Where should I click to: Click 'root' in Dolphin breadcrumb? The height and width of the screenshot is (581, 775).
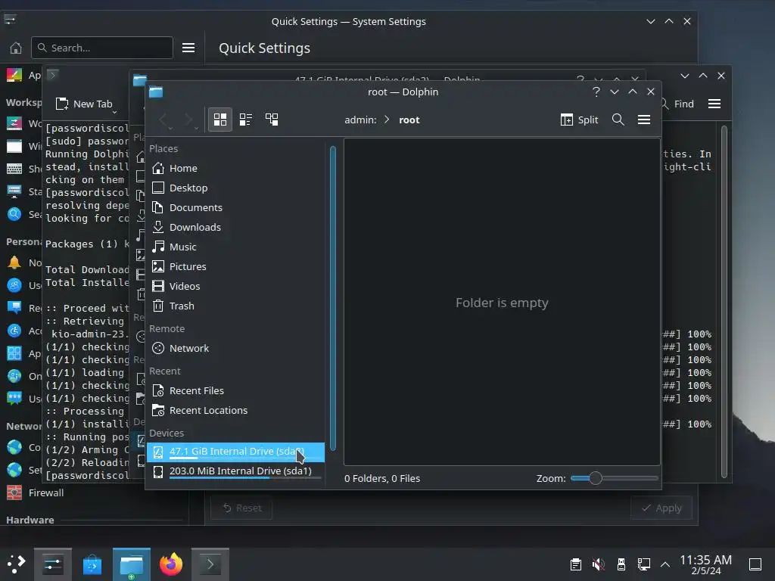click(409, 120)
